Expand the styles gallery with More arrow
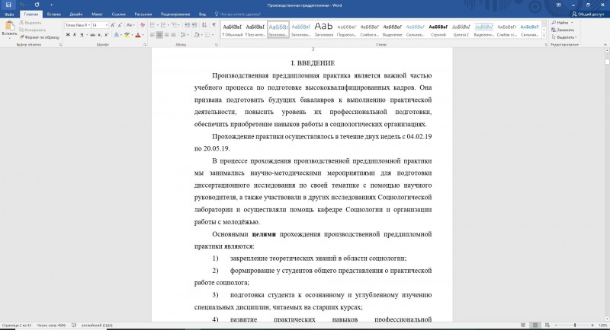The image size is (610, 330). 544,36
